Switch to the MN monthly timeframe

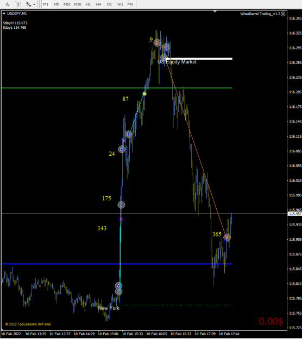point(130,4)
